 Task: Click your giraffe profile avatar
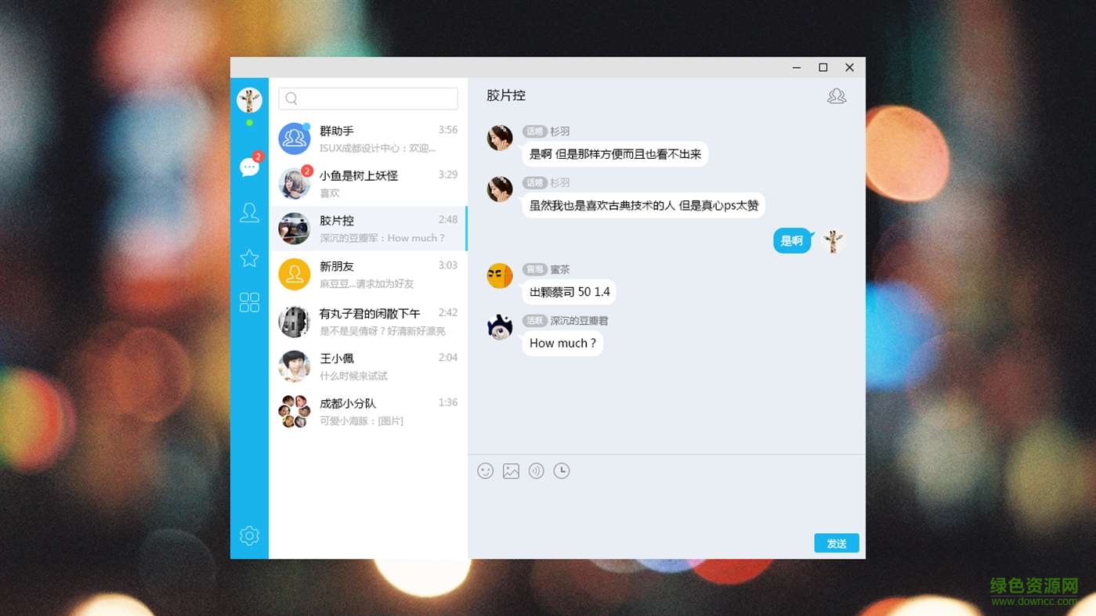pos(249,100)
